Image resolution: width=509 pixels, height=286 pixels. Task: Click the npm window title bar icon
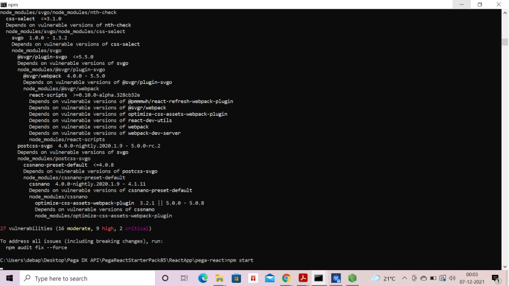[4, 4]
